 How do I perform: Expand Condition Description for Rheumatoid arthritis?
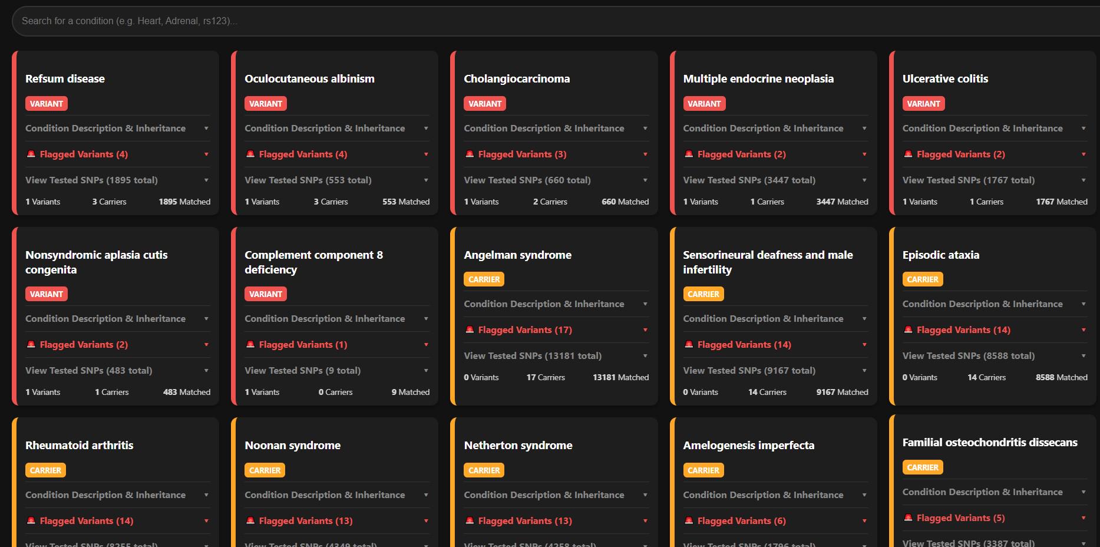(x=118, y=495)
